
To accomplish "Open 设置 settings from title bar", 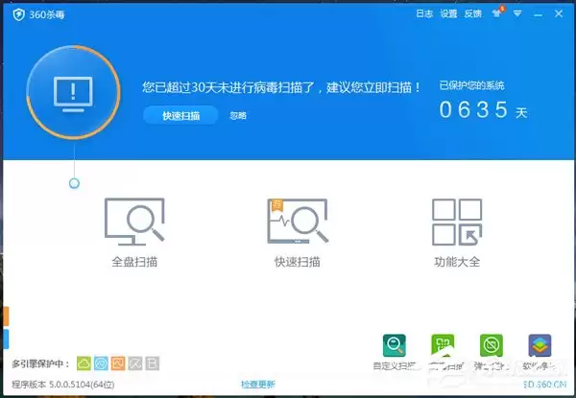I will point(448,14).
